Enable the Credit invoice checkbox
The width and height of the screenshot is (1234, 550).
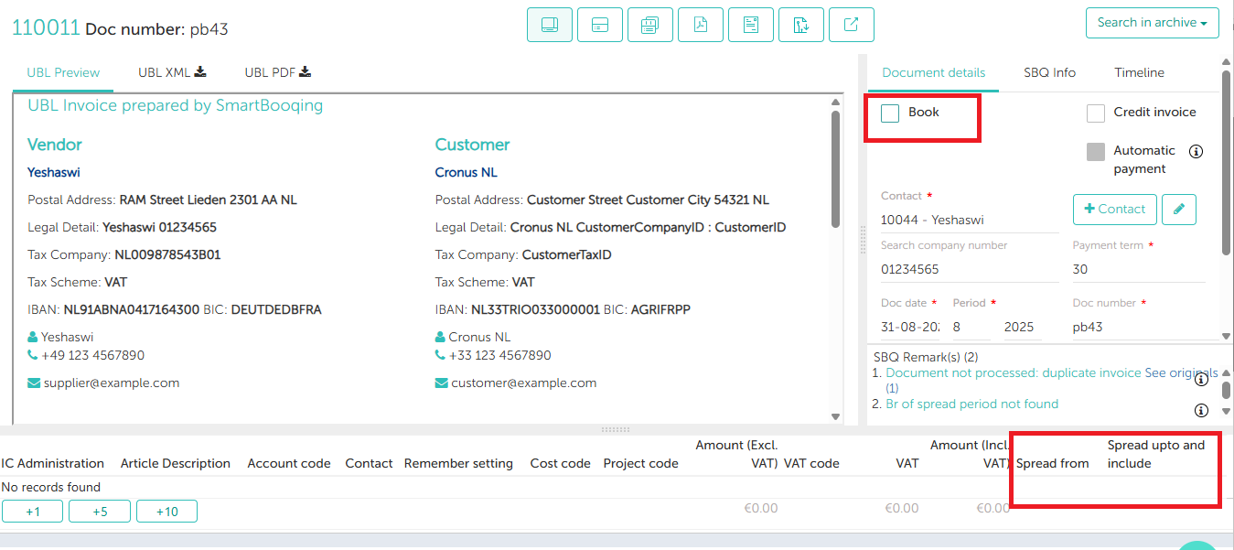click(1095, 113)
